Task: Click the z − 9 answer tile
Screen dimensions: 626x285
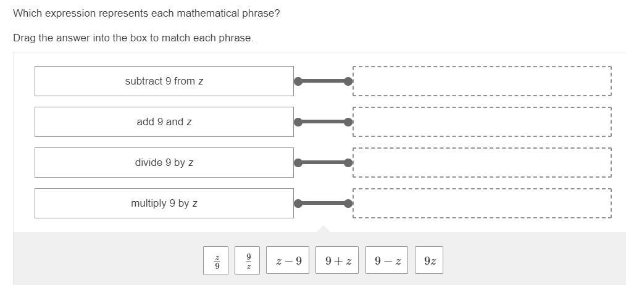Action: click(288, 260)
